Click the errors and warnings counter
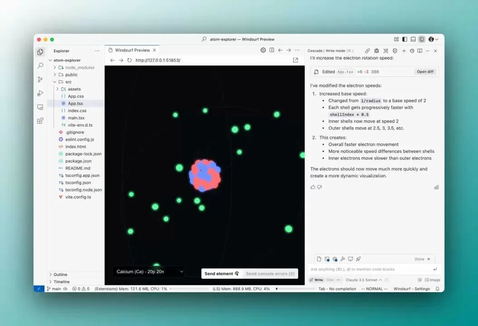The width and height of the screenshot is (478, 326). (81, 289)
